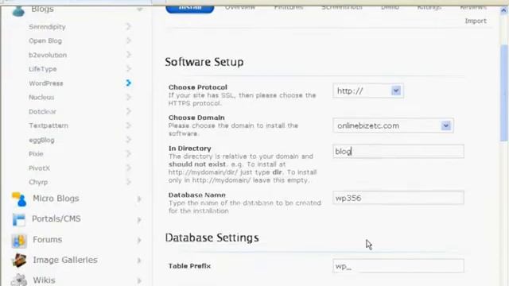Select Nucleus in the Blogs list
This screenshot has height=286, width=509.
coord(41,97)
